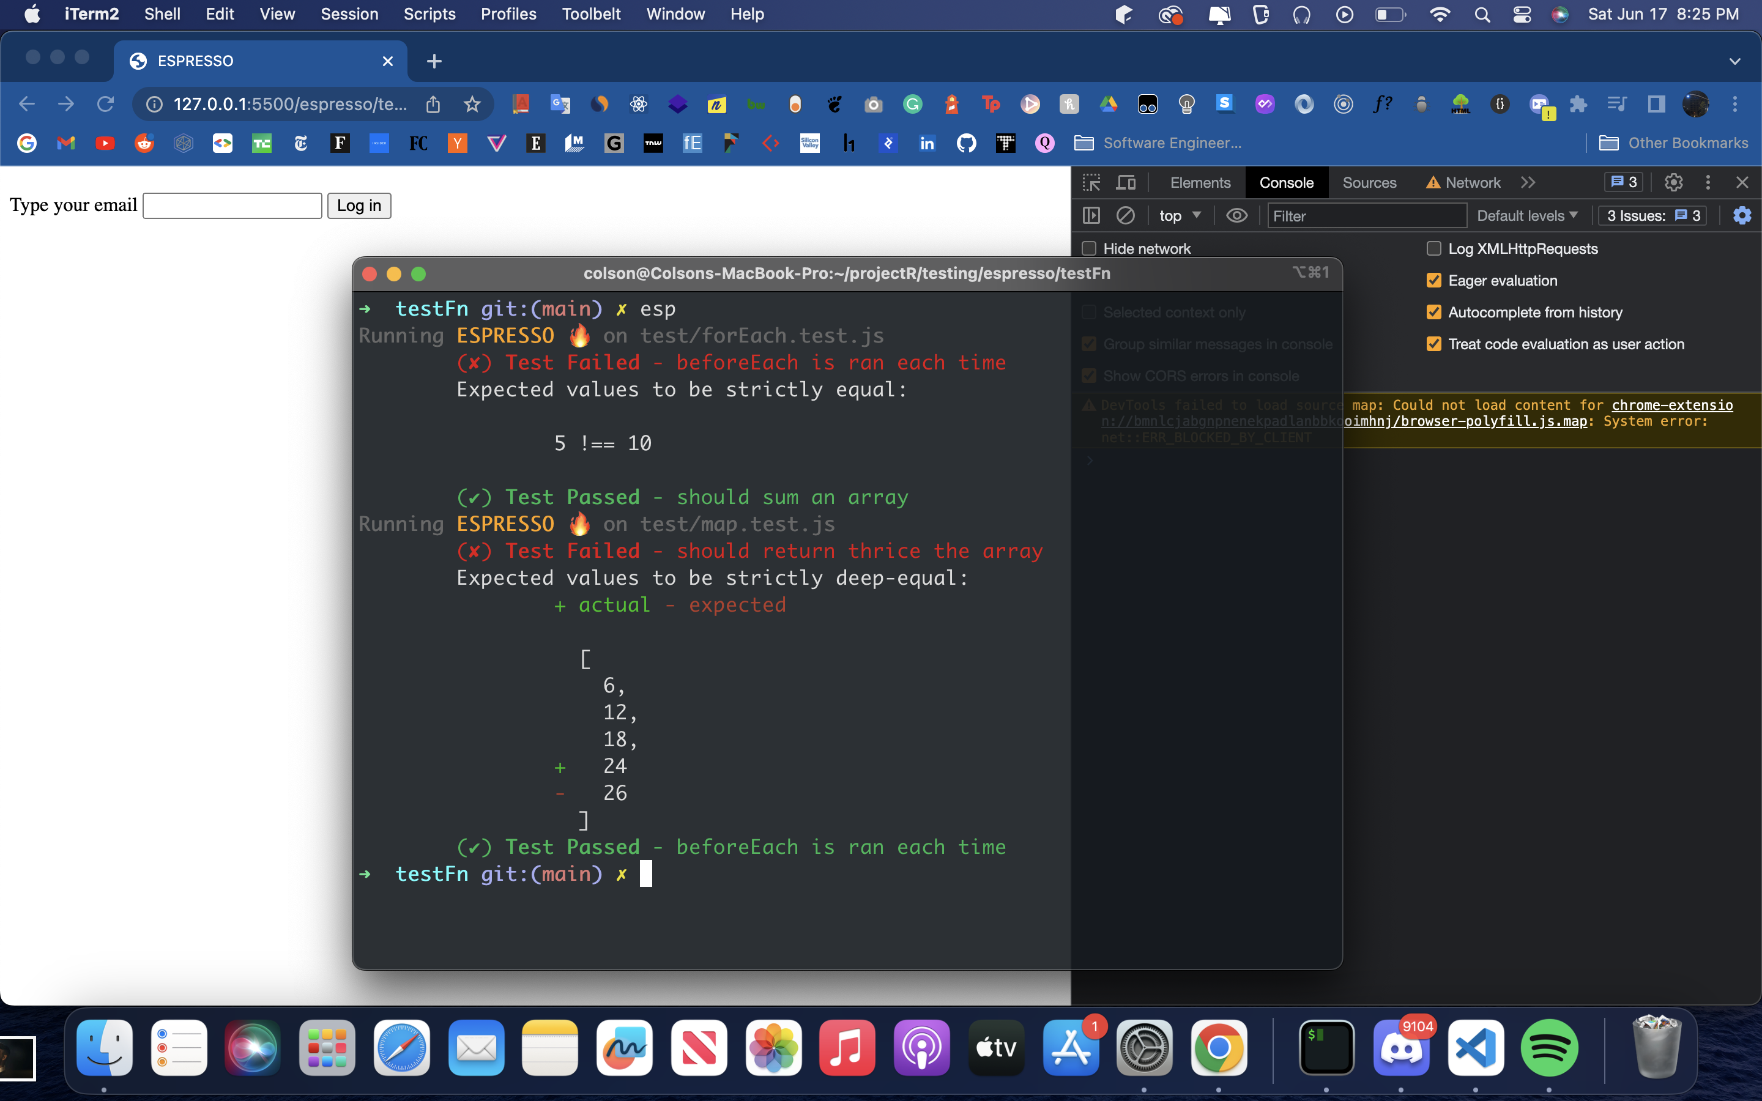Open Finder from the Dock
This screenshot has height=1101, width=1762.
[104, 1048]
